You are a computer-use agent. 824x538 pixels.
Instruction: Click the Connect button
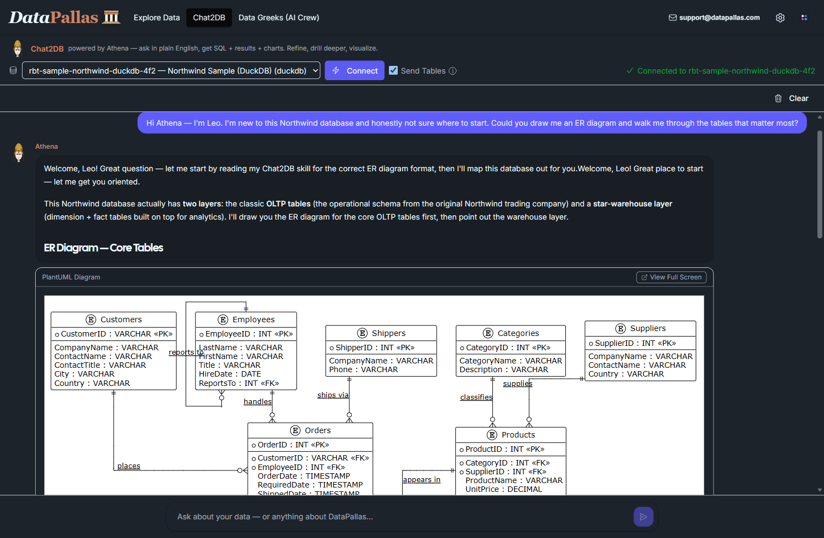point(354,70)
